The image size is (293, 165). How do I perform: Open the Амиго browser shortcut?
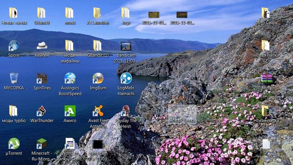point(70,111)
